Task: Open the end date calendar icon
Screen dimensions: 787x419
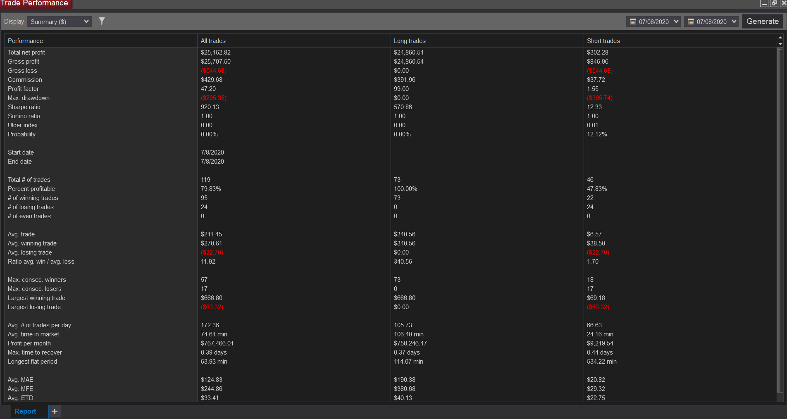Action: click(x=691, y=21)
